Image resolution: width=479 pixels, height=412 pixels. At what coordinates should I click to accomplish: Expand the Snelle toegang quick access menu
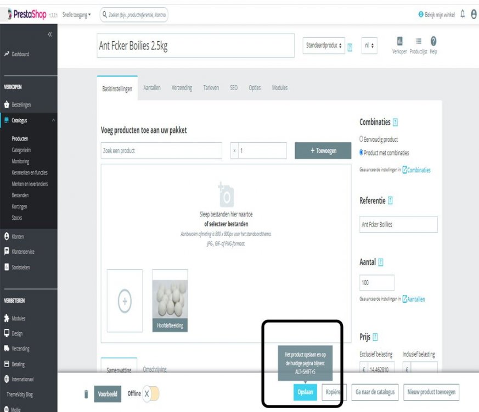tap(76, 15)
